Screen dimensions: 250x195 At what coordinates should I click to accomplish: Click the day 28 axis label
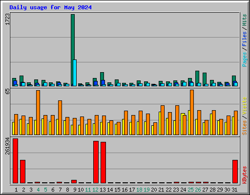[212, 190]
